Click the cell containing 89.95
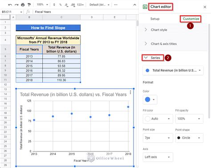Viewport: 211px width, 168px height. (x=61, y=75)
